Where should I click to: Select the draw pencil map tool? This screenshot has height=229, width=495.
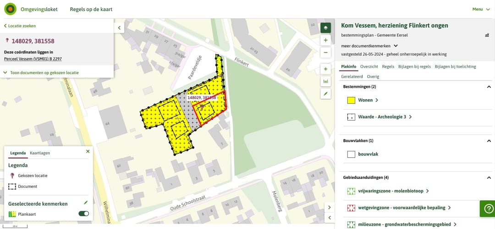pyautogui.click(x=325, y=94)
